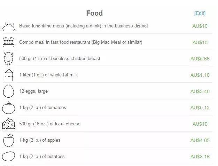Screen dimensions: 218x166
Task: Click the Food section heading
Action: click(x=94, y=13)
